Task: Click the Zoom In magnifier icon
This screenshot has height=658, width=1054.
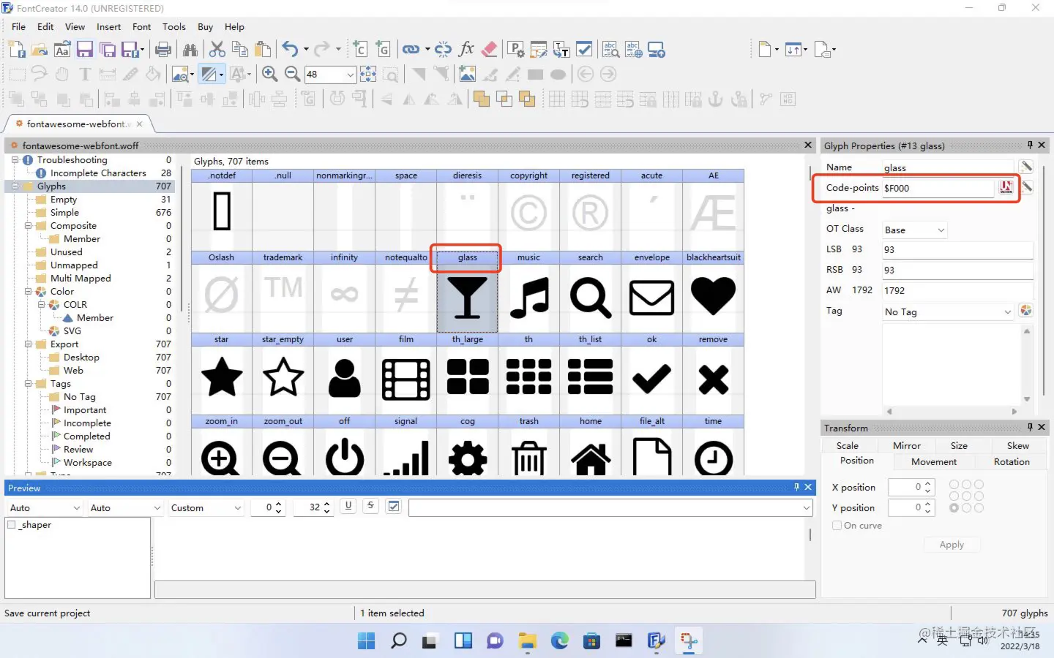Action: pyautogui.click(x=269, y=74)
